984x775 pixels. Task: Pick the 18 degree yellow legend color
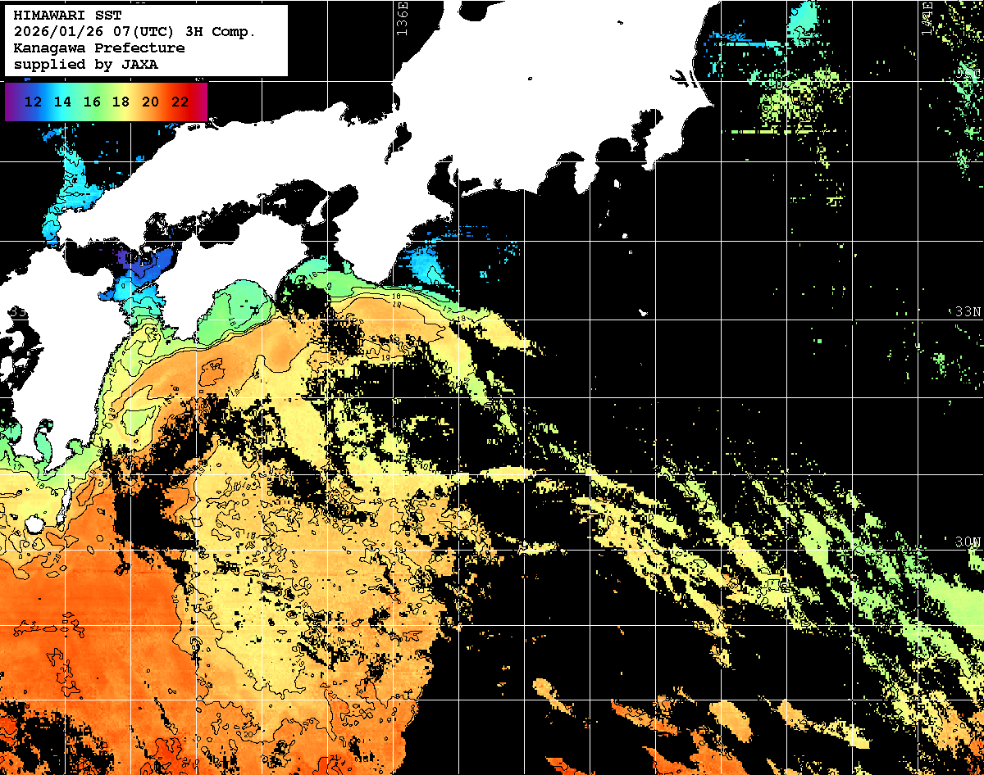(121, 102)
